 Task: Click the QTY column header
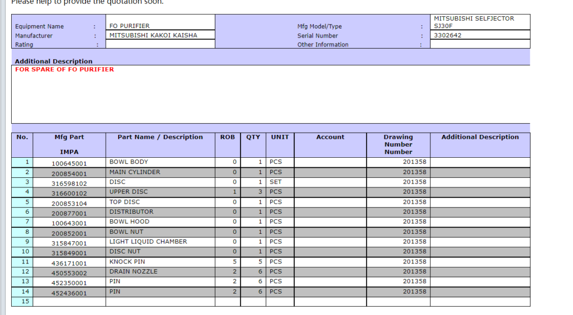tap(253, 137)
